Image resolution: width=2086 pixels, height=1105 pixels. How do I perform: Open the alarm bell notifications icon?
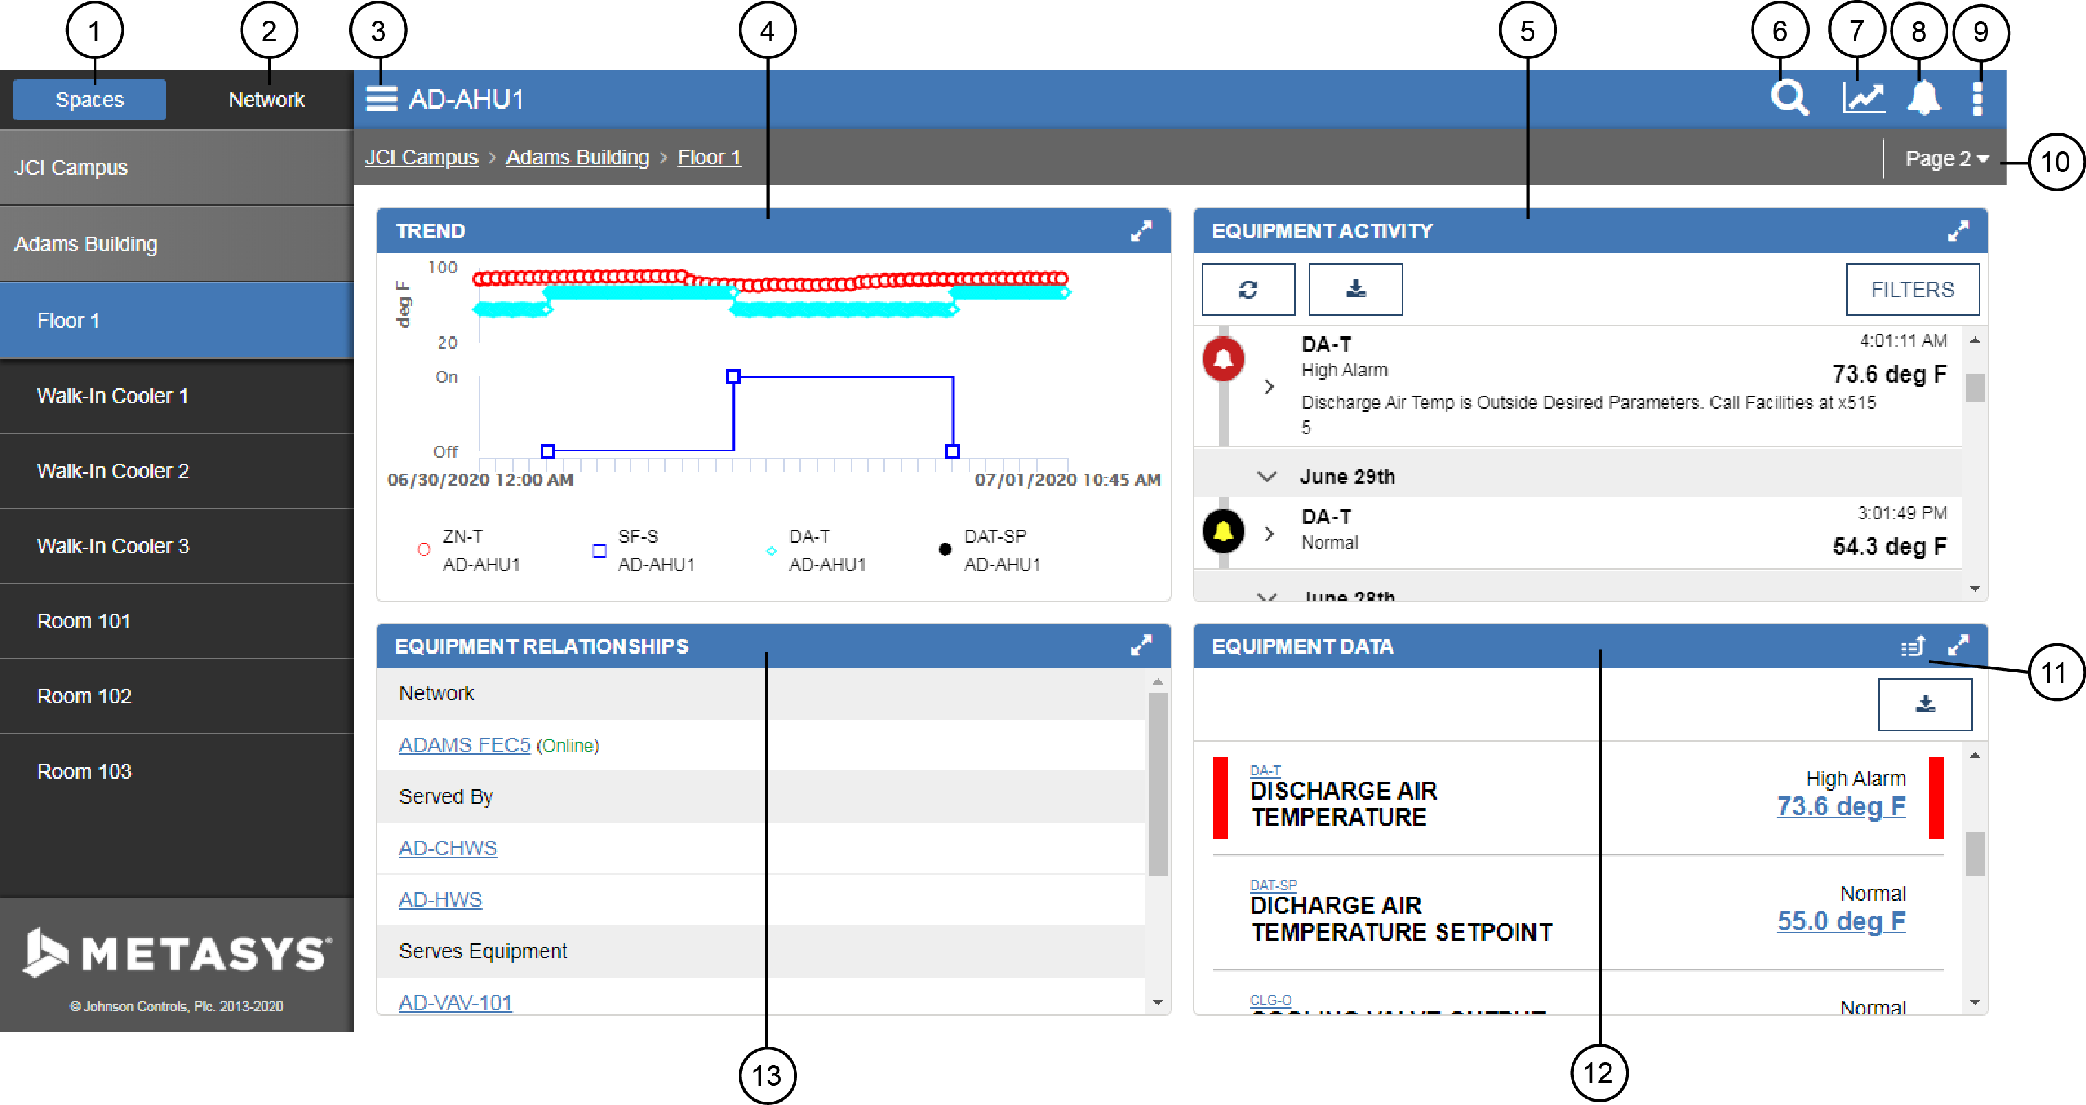pos(1923,99)
